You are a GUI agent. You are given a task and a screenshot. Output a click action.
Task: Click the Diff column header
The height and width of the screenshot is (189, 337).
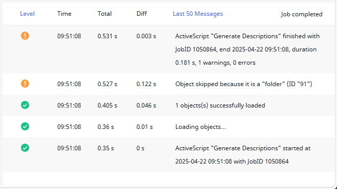[x=142, y=14]
